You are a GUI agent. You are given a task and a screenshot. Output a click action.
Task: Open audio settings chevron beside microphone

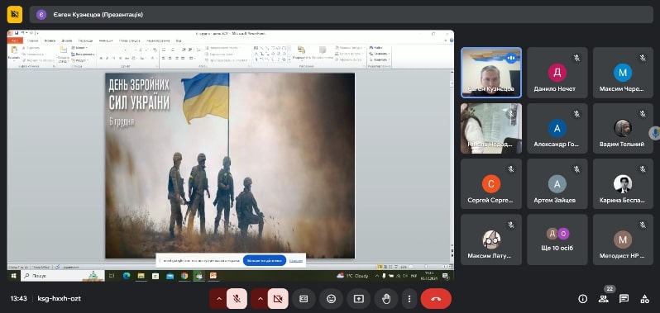coord(218,299)
